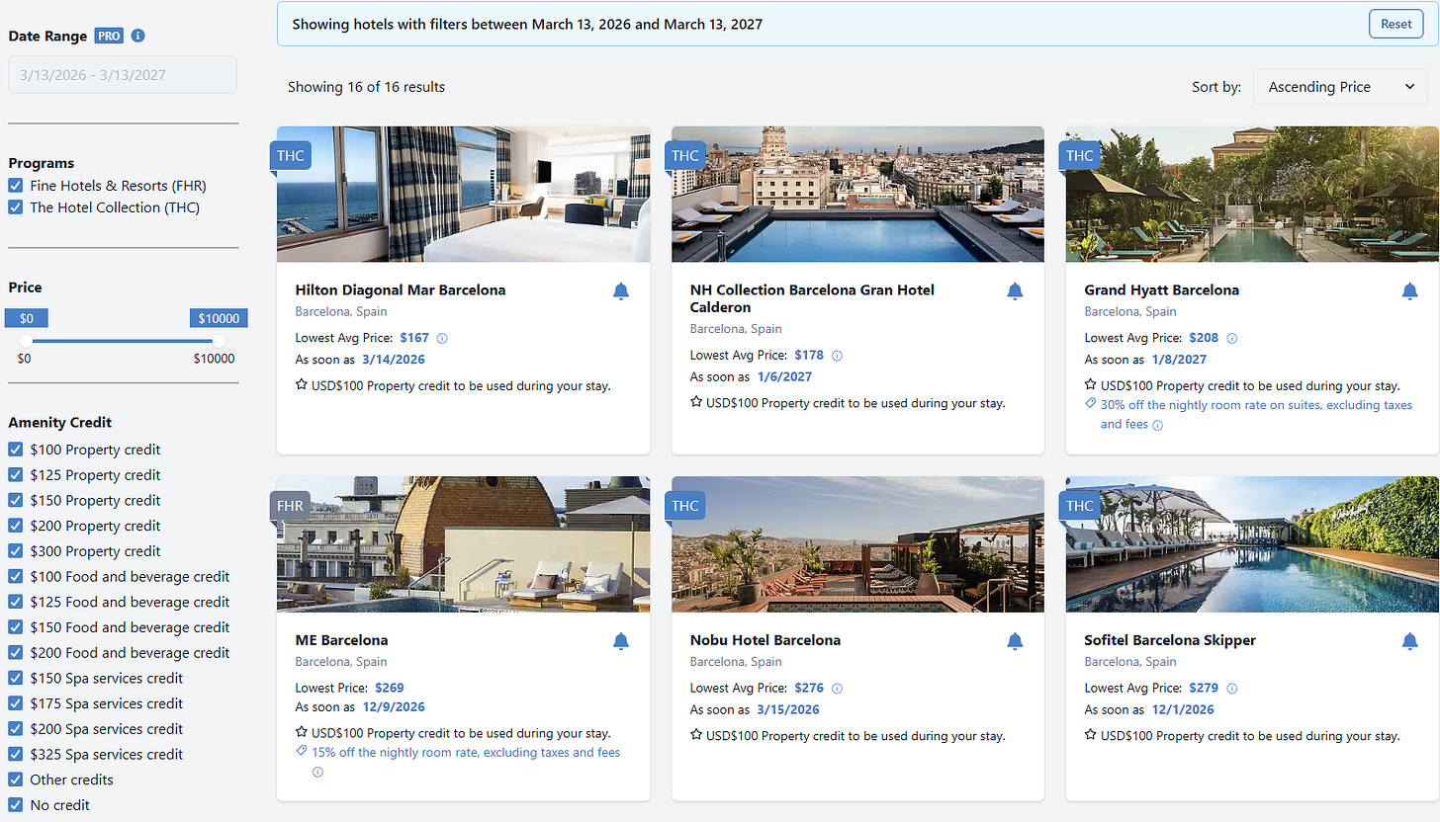Click info icon under ME Barcelona 15% off offer
The image size is (1440, 822).
tap(317, 772)
